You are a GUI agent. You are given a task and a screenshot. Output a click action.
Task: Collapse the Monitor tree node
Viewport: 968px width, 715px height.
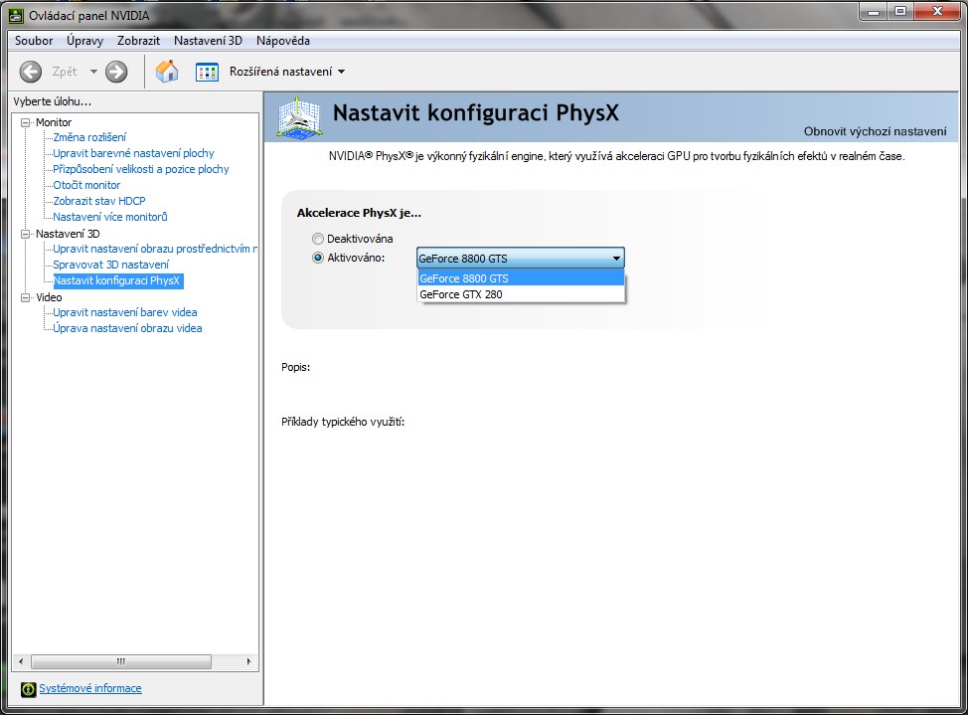[27, 122]
